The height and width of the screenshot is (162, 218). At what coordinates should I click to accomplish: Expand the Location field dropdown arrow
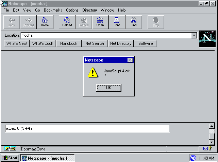click(194, 35)
